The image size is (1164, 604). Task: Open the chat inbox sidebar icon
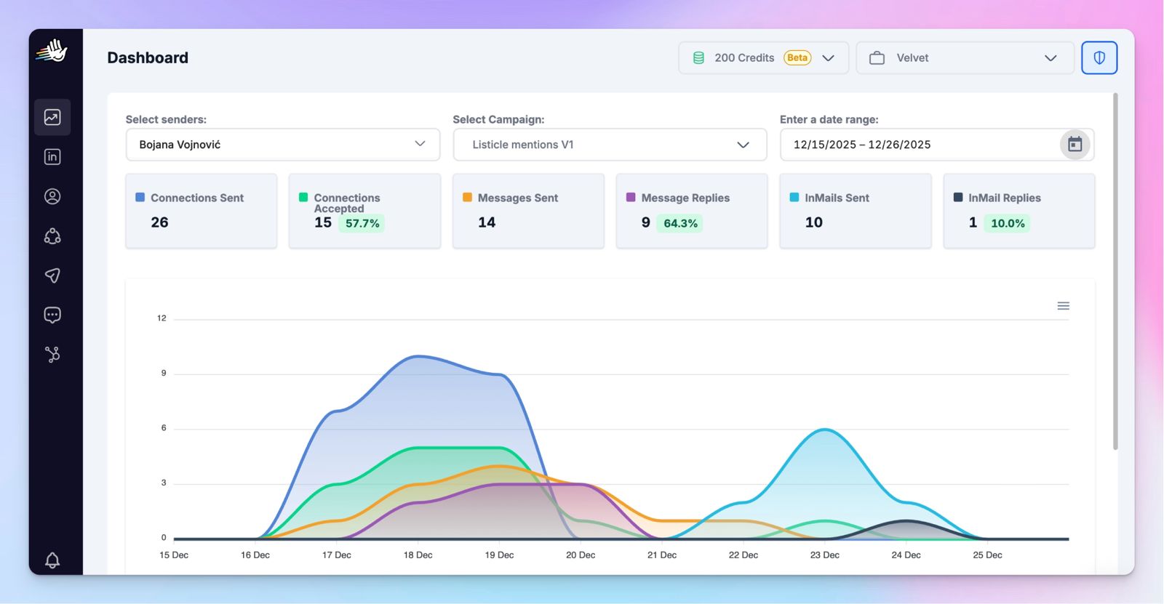click(x=52, y=315)
